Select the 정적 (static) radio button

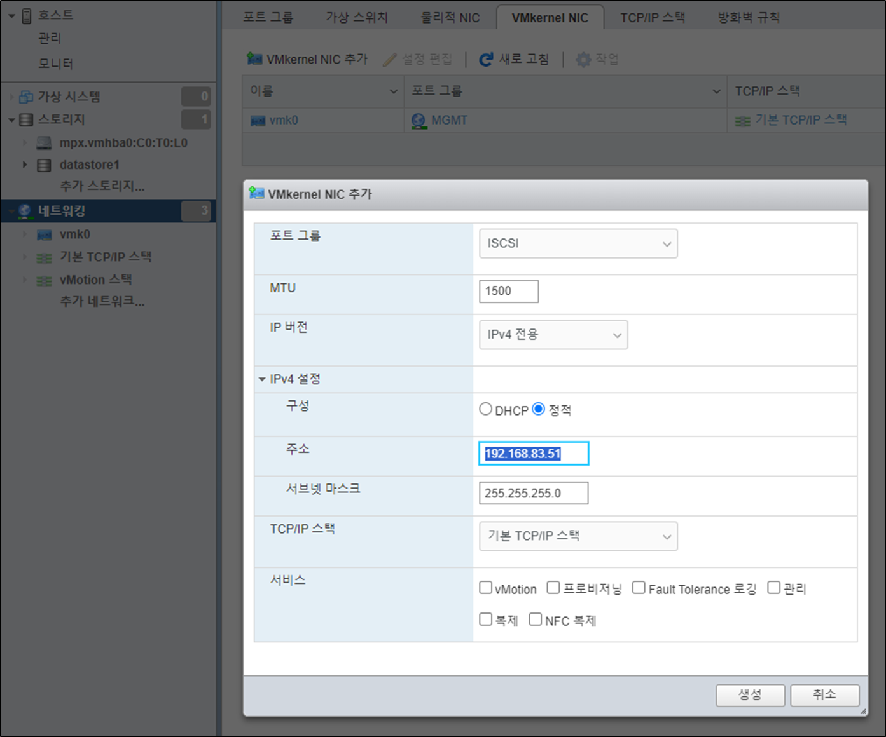pos(539,409)
